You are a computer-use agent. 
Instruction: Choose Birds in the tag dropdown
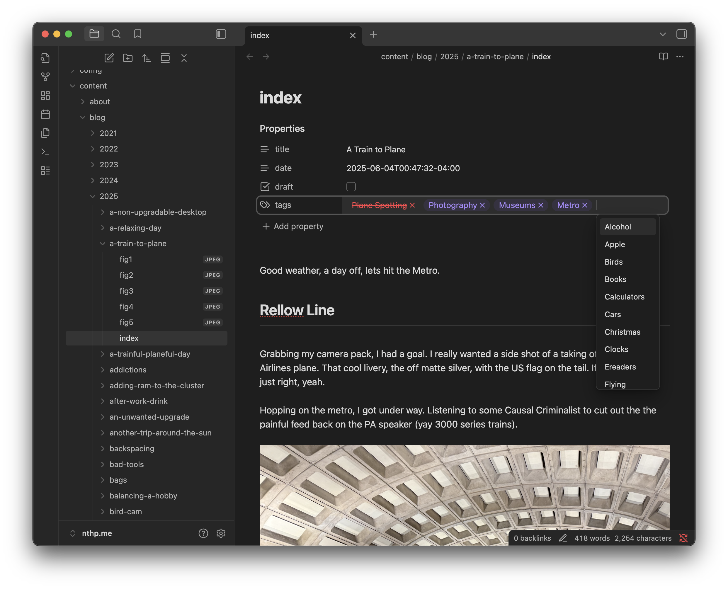(x=613, y=262)
